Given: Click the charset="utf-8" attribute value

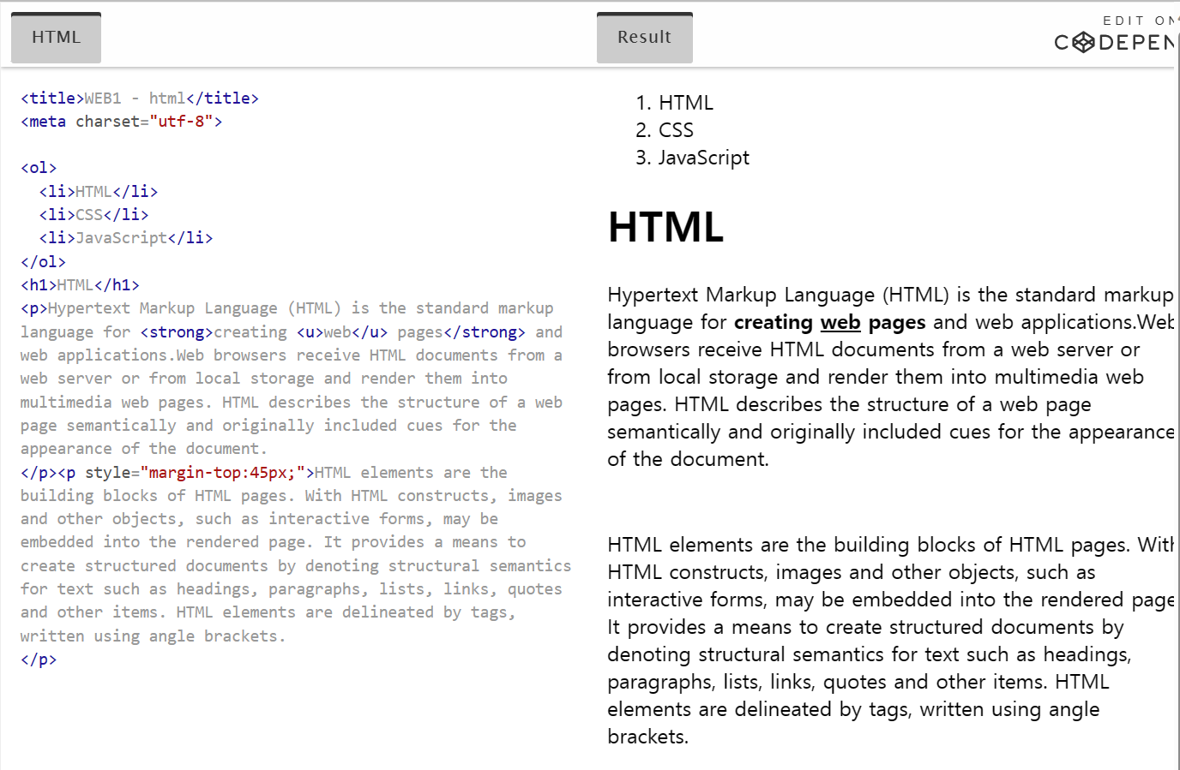Looking at the screenshot, I should pyautogui.click(x=183, y=121).
